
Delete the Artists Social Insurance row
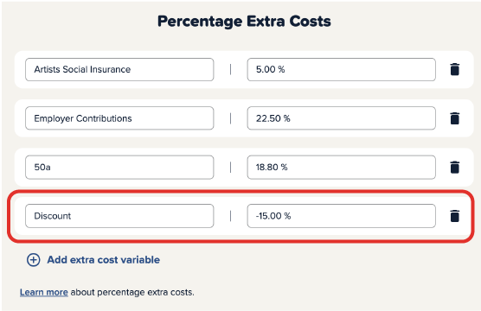(455, 69)
